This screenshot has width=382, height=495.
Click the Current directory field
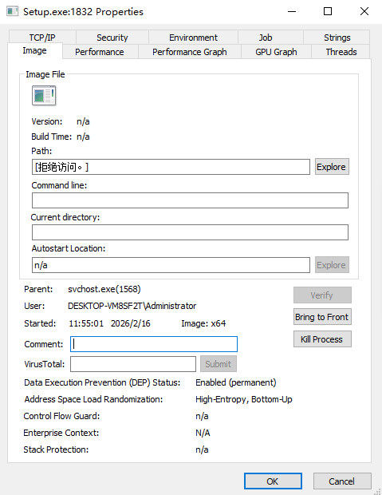pyautogui.click(x=190, y=232)
